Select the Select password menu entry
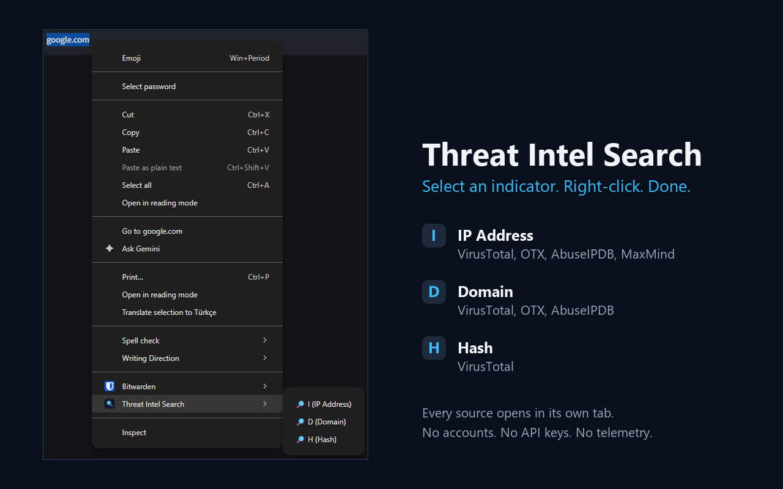This screenshot has height=489, width=783. tap(187, 86)
